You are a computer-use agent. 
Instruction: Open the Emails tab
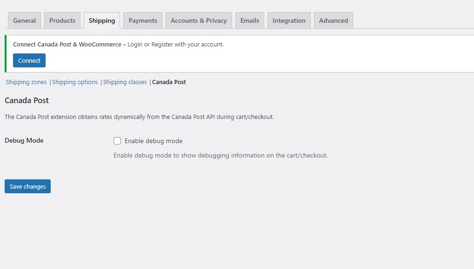point(250,20)
